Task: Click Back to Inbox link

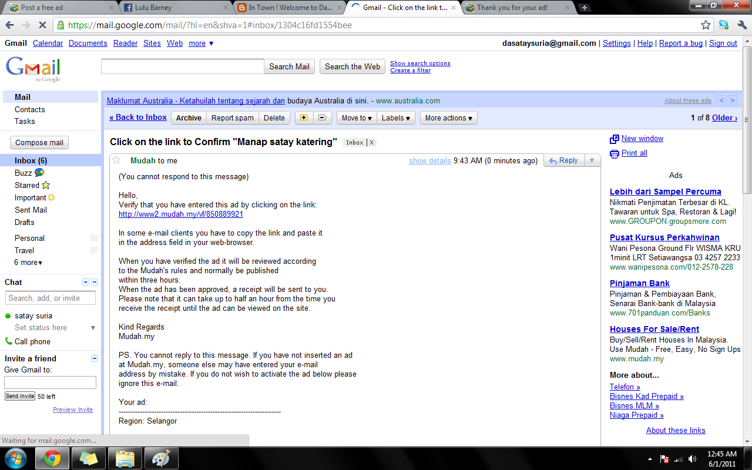Action: (x=138, y=117)
